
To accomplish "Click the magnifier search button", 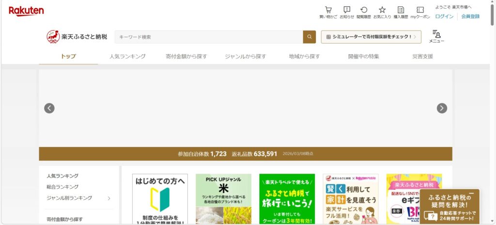I will [x=310, y=37].
